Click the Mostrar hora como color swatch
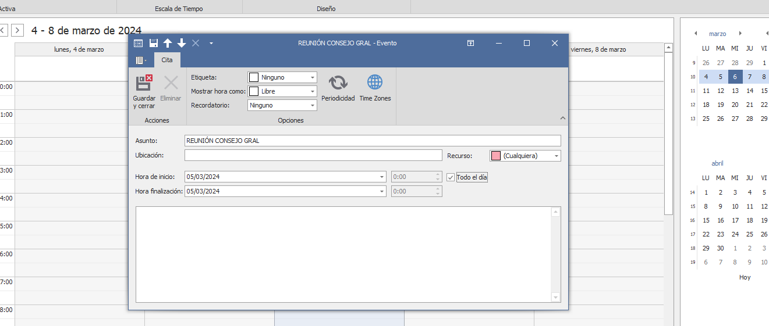 (254, 91)
